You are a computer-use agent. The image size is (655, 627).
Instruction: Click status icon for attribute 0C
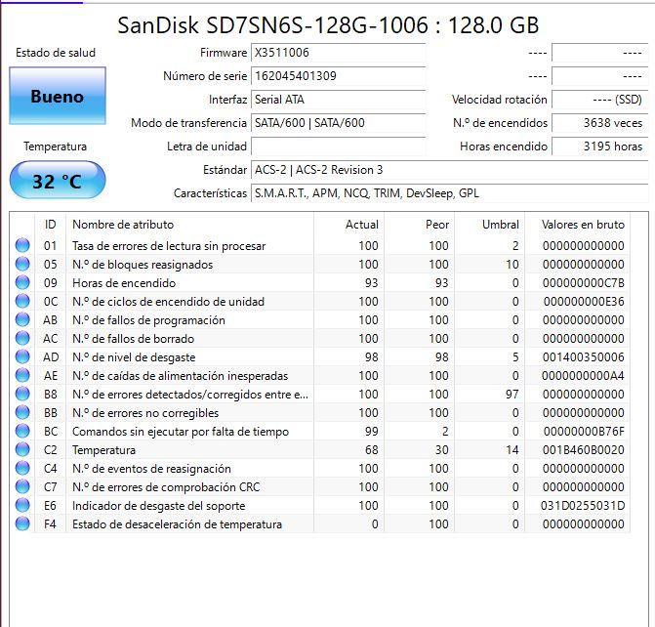(x=22, y=301)
